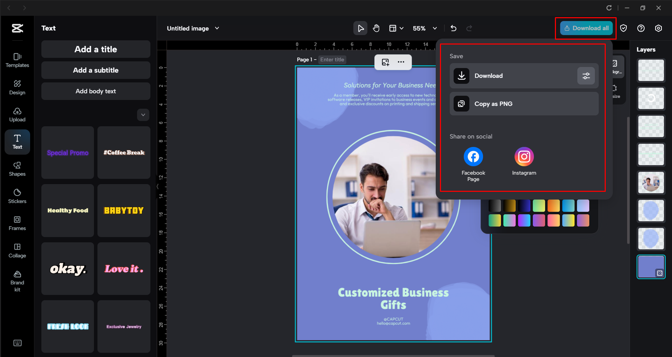Open the Templates panel
The image size is (672, 357).
click(x=17, y=60)
